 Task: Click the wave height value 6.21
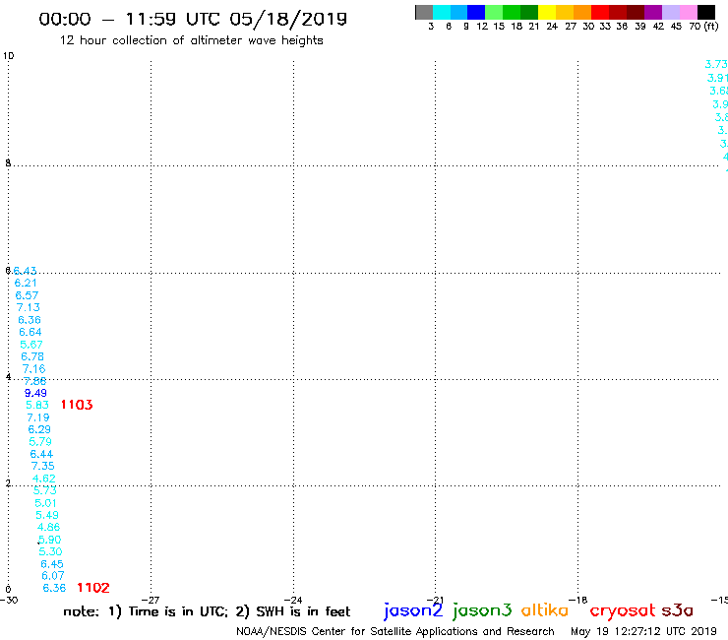point(26,283)
